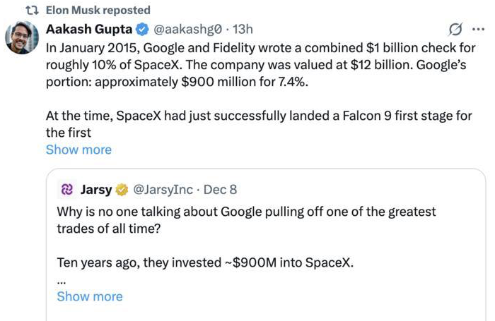
Task: Click the Grok slashed-circle icon
Action: click(x=456, y=30)
